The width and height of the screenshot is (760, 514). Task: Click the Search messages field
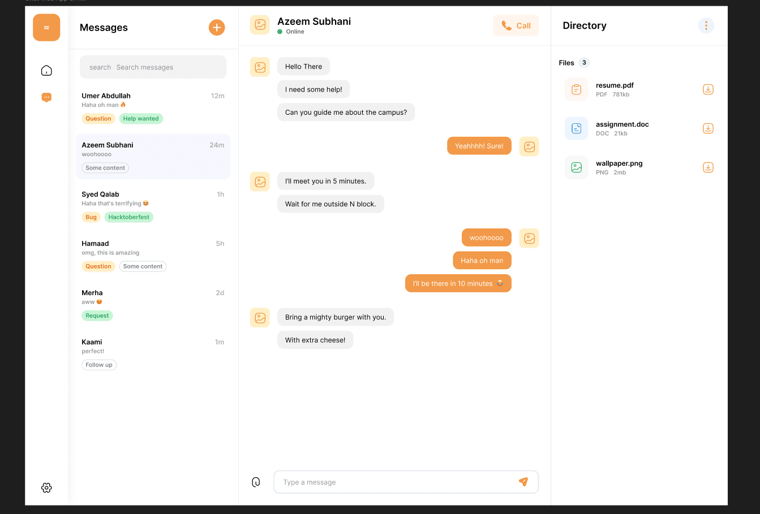tap(153, 67)
